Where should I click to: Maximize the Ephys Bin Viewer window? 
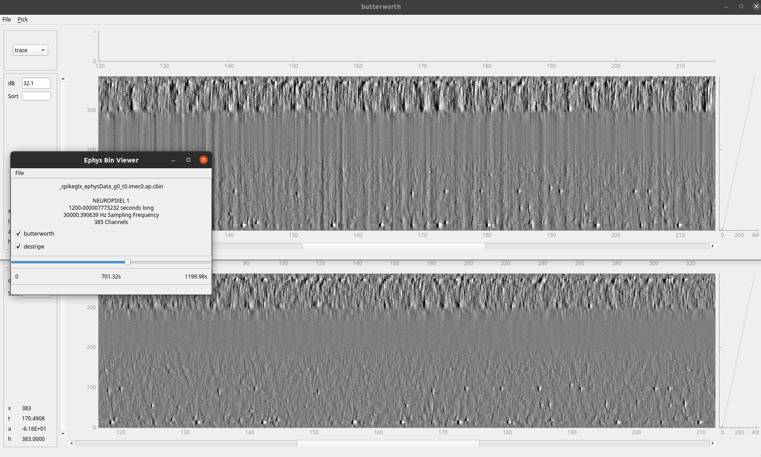pos(188,160)
